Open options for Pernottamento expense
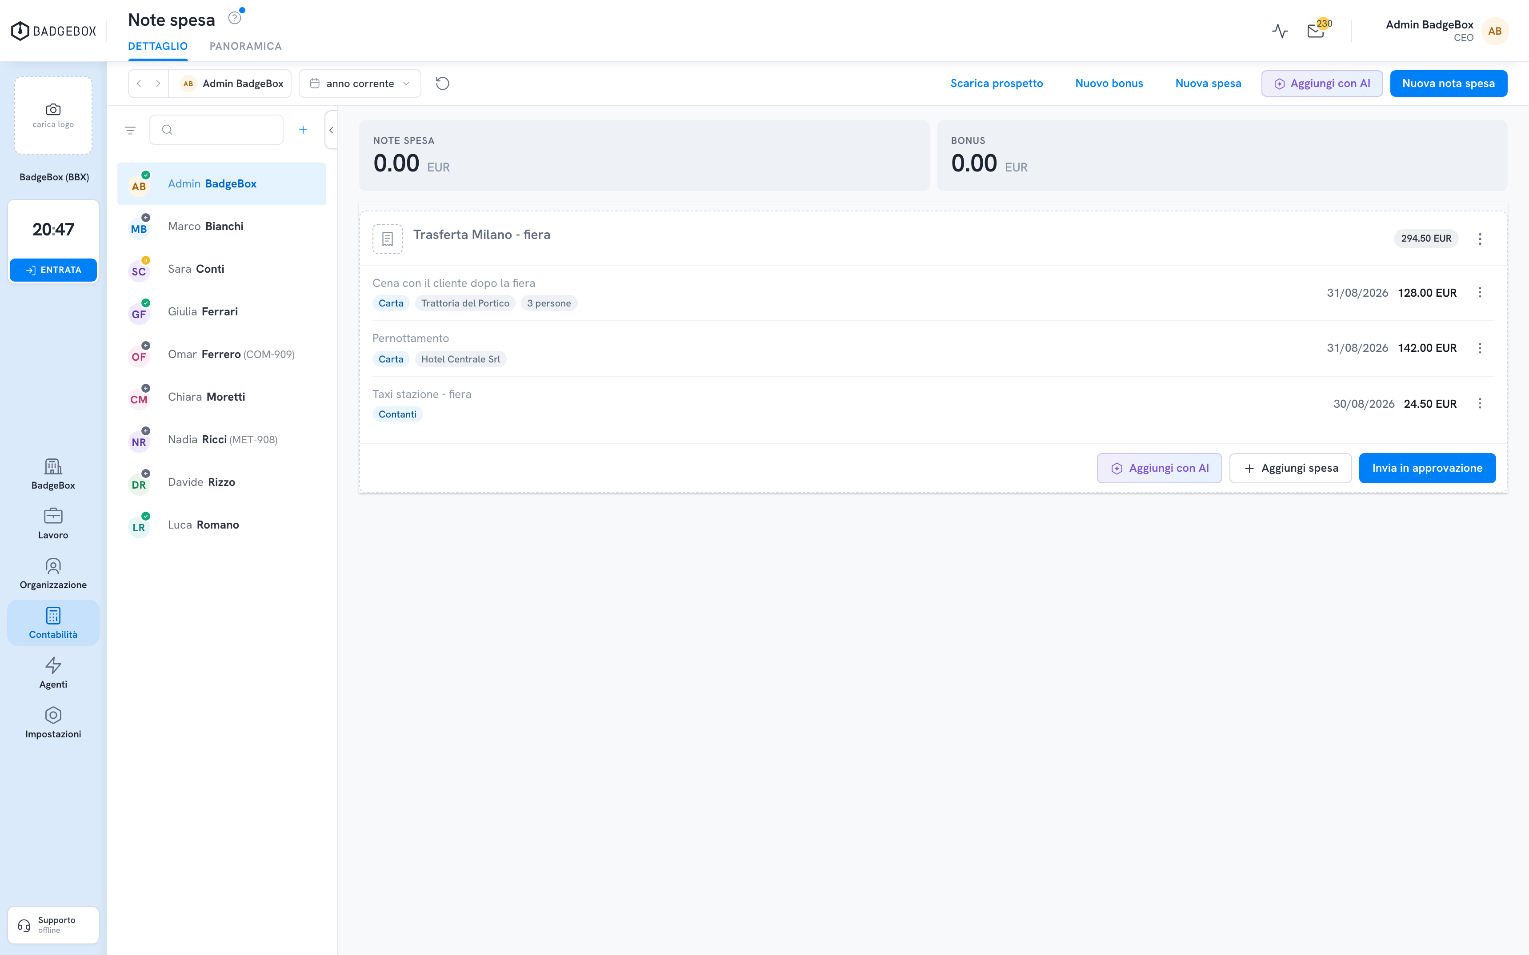The height and width of the screenshot is (955, 1529). click(x=1480, y=348)
